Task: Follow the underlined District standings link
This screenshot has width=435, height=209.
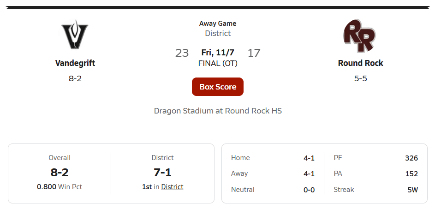Action: coord(172,187)
